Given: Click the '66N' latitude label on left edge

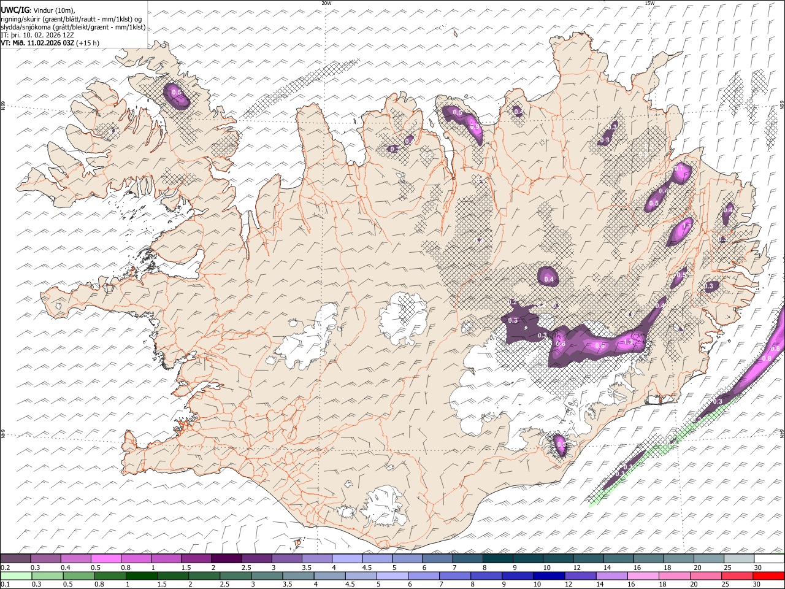Looking at the screenshot, I should 3,106.
